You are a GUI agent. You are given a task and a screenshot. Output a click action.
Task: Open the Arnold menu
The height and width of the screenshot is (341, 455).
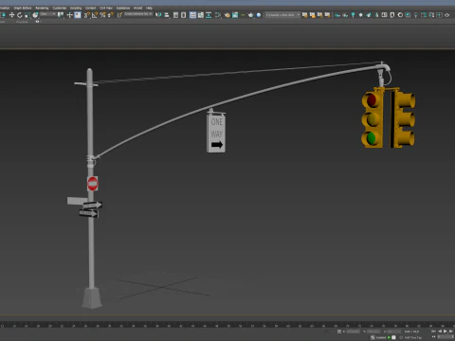click(137, 8)
